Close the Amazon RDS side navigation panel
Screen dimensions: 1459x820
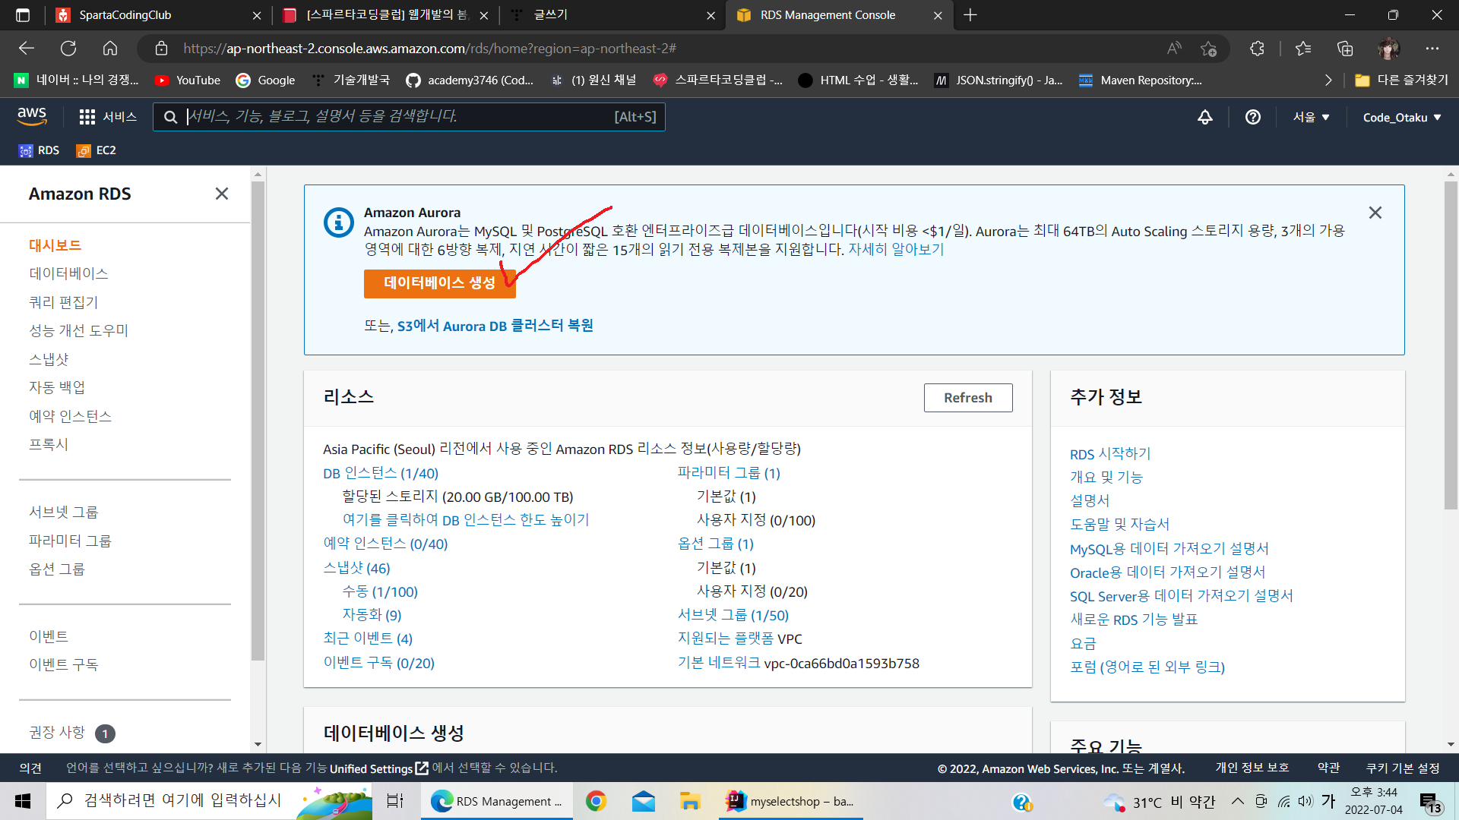click(222, 194)
